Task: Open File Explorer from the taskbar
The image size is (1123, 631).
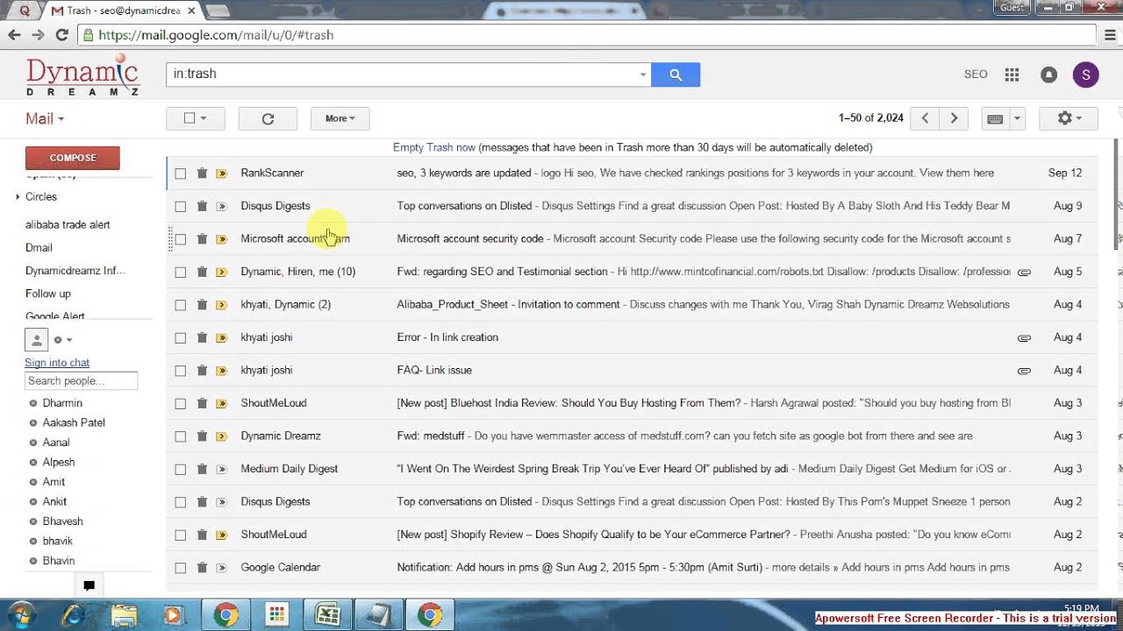Action: click(x=124, y=615)
